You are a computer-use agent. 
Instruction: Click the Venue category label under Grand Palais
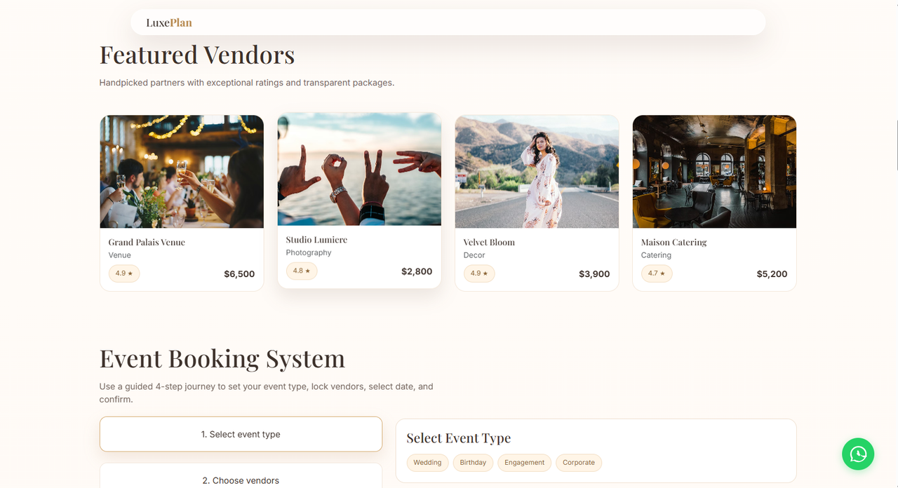pyautogui.click(x=119, y=255)
